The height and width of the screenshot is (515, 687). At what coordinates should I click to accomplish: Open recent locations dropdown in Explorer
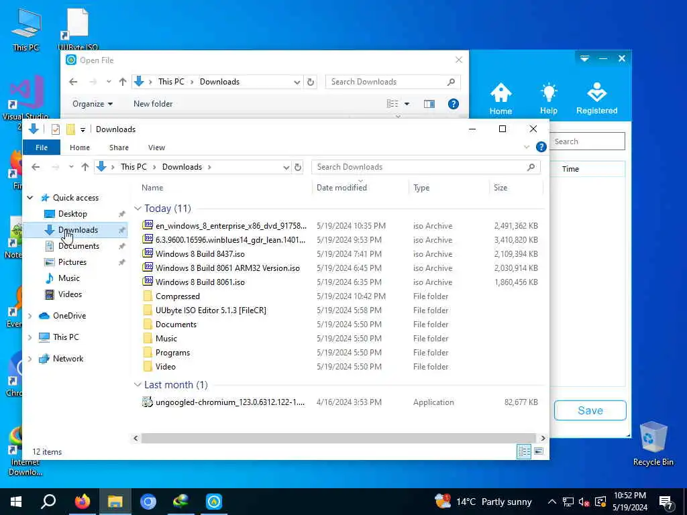[x=71, y=167]
